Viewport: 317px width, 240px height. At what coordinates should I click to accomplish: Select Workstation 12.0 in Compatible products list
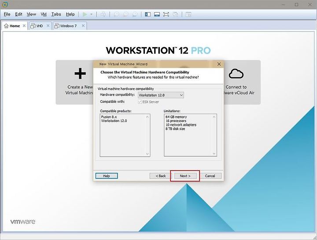point(114,121)
